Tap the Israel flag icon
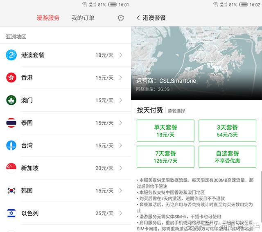 click(11, 213)
